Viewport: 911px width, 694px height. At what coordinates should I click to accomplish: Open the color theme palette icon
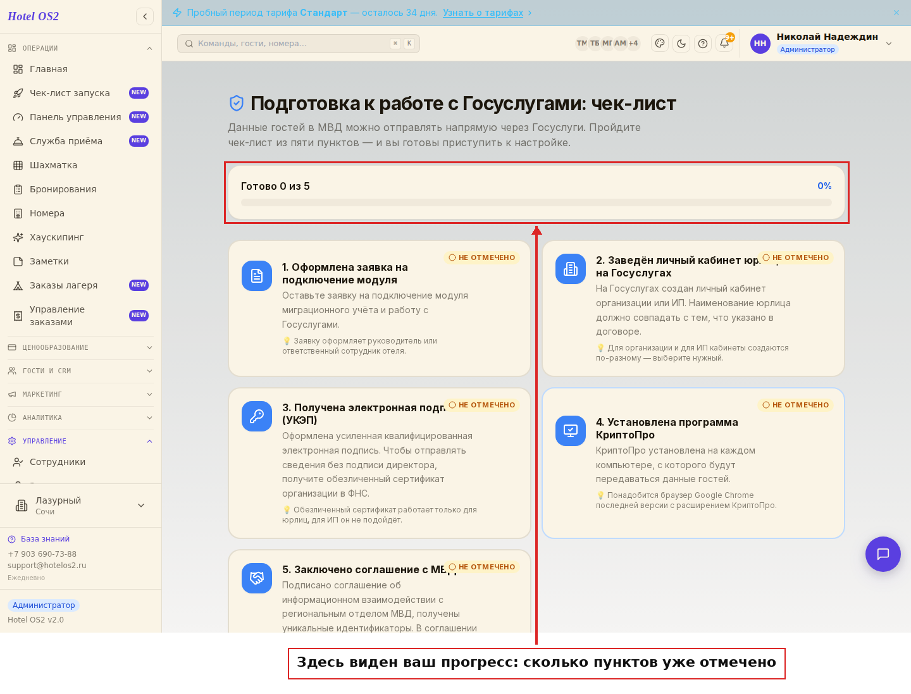(660, 44)
